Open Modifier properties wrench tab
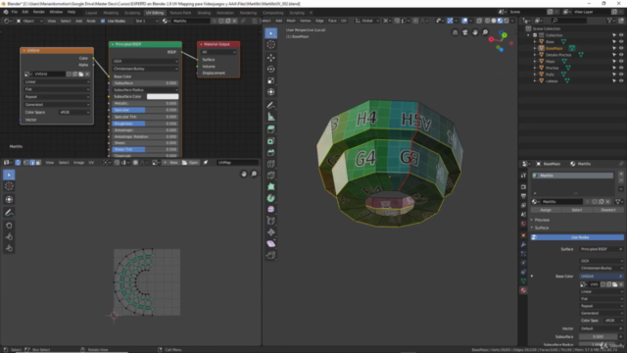Screen dimensions: 627x353 click(x=523, y=244)
